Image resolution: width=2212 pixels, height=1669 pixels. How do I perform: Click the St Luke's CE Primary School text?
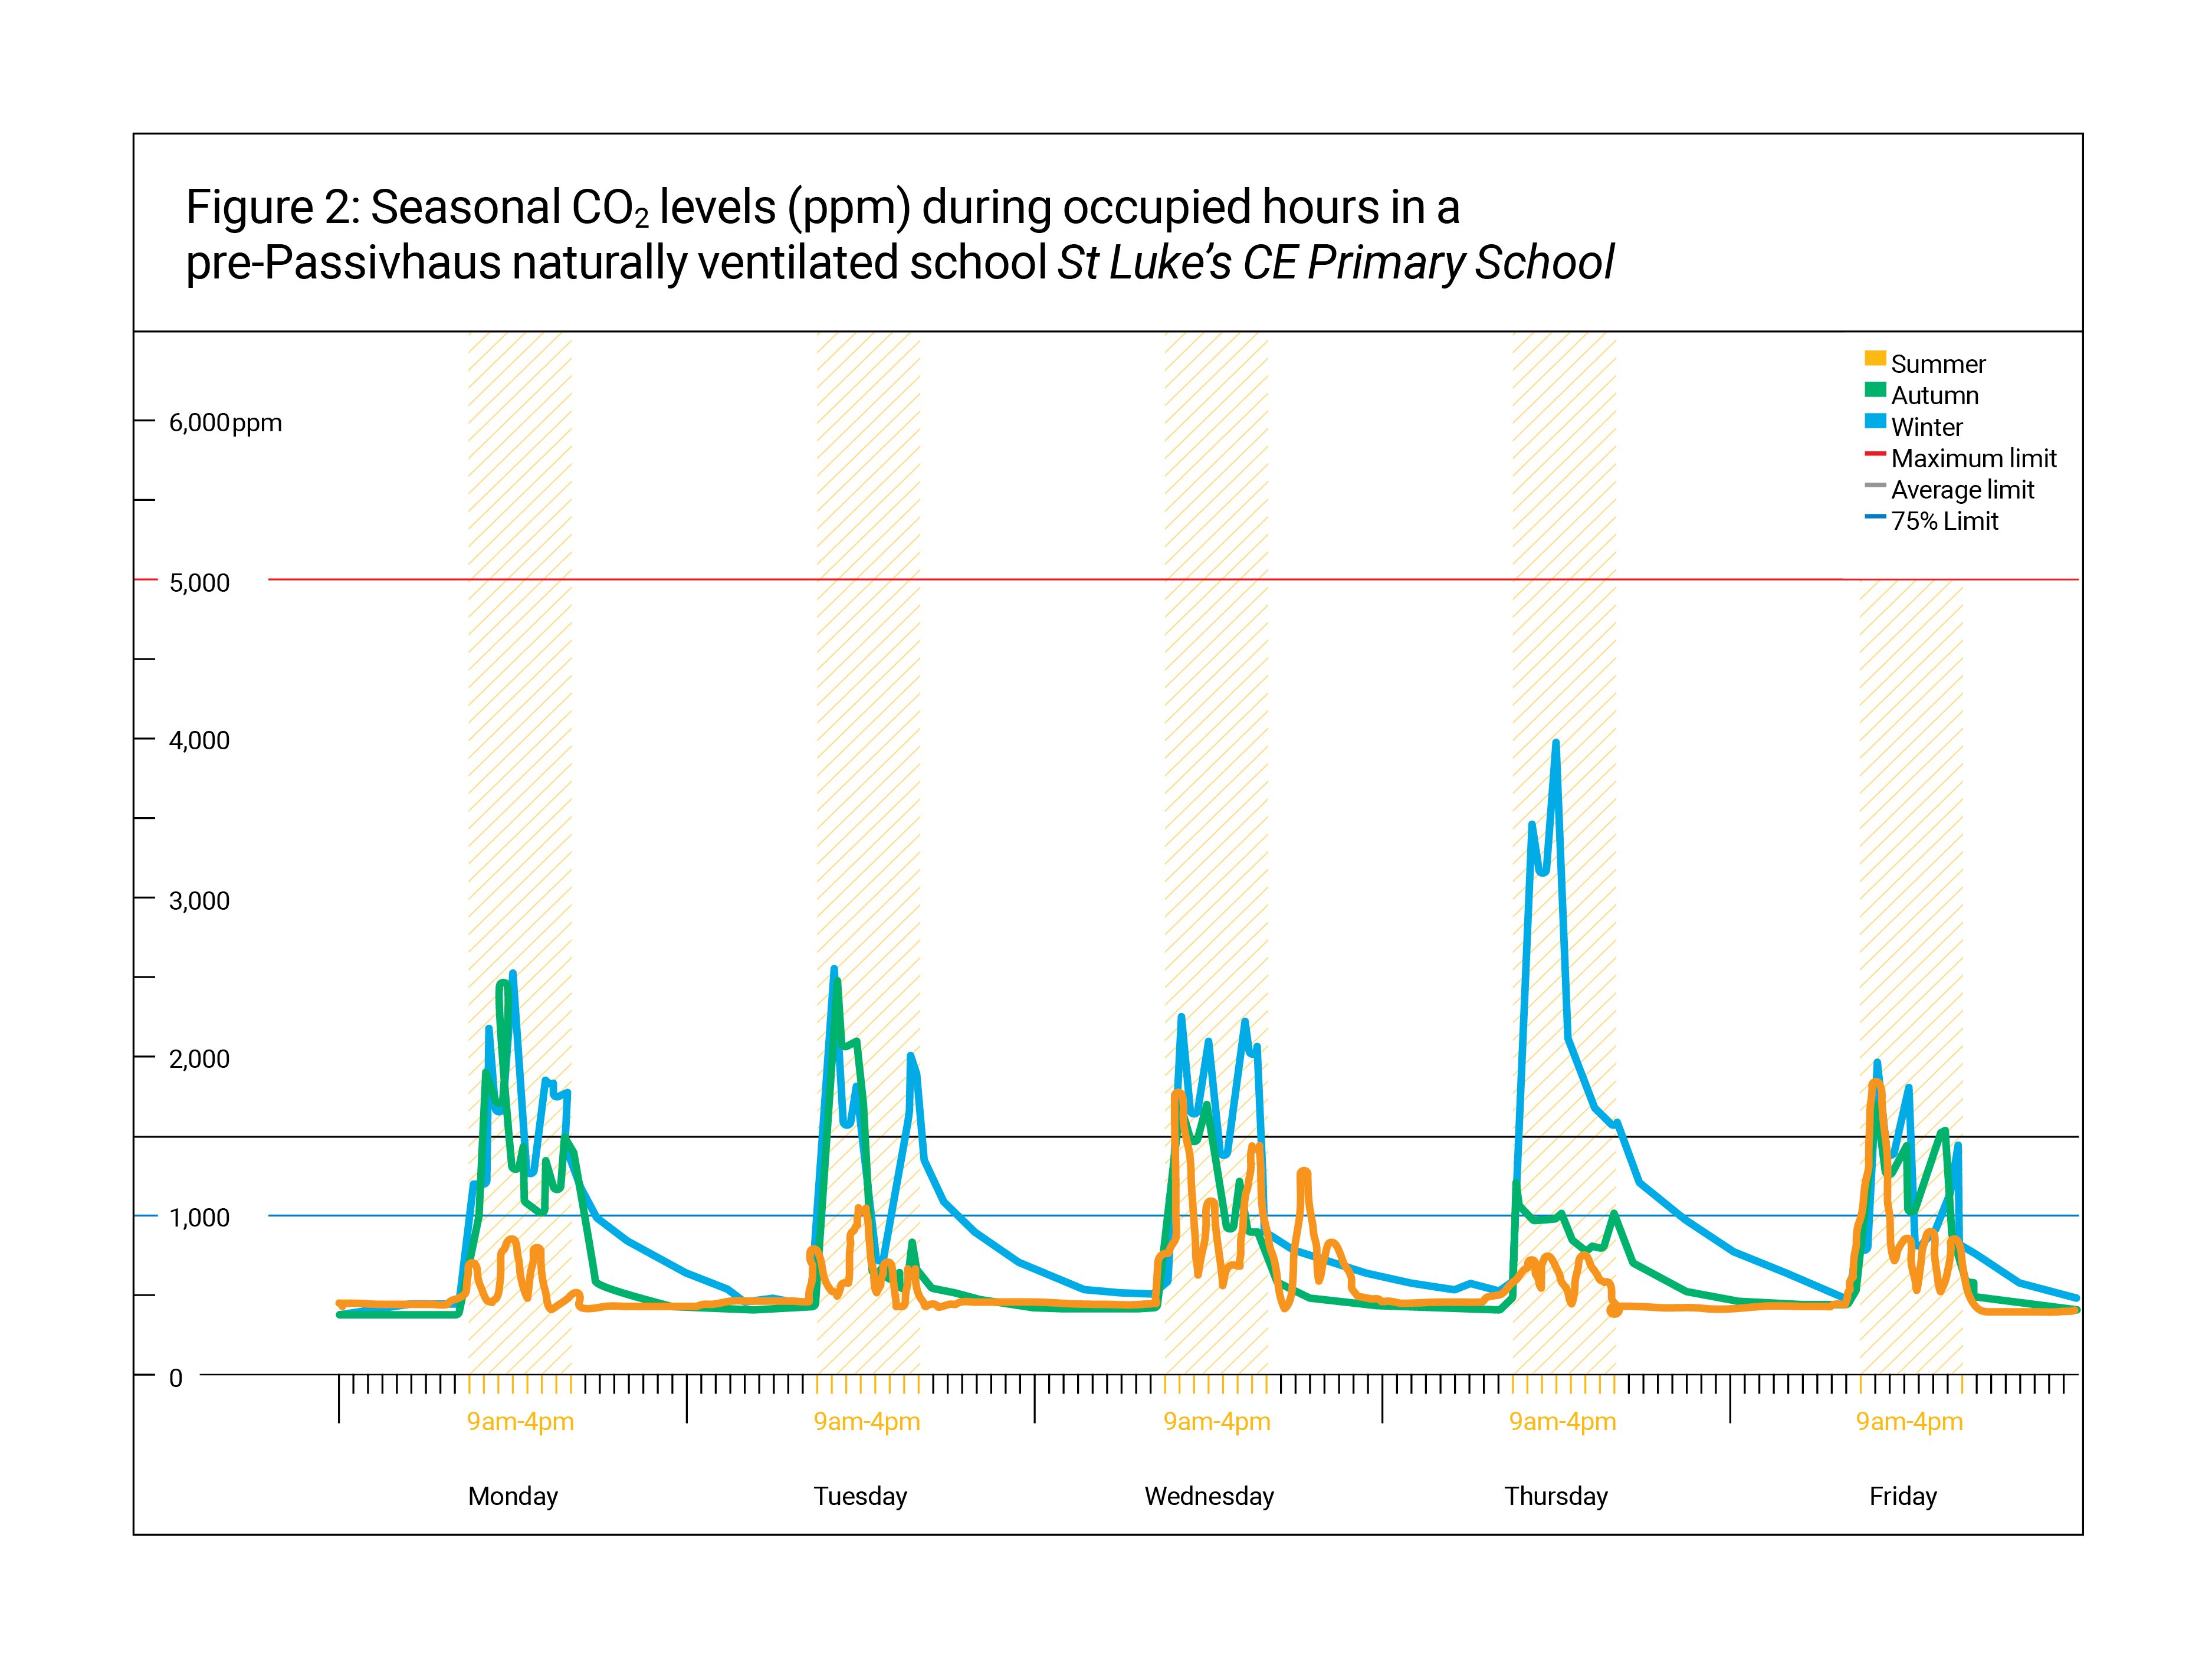[x=1335, y=263]
